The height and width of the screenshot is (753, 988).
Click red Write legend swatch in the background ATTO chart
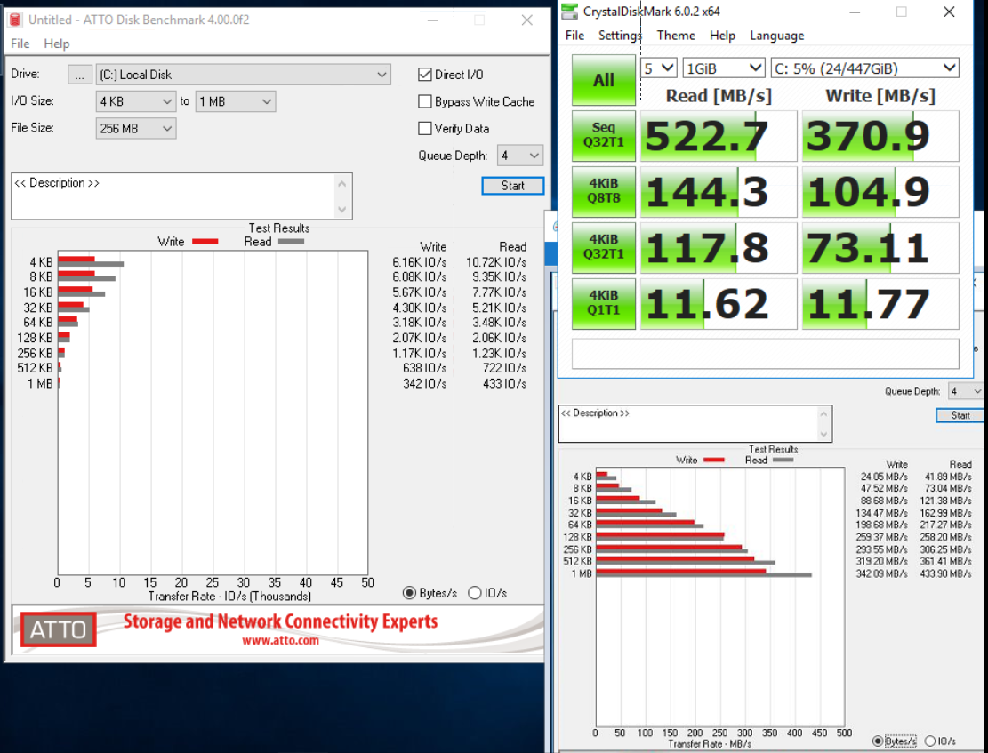714,460
